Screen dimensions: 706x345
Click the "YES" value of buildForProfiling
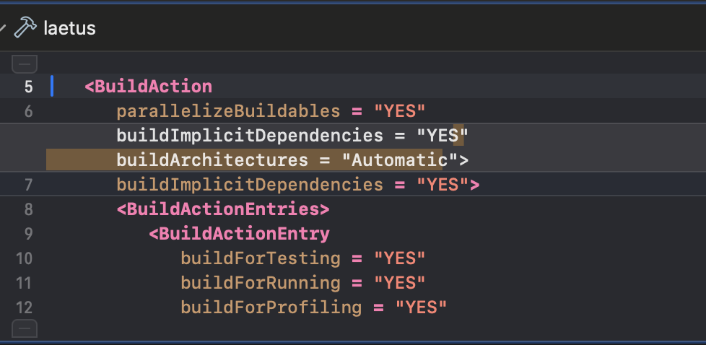pos(421,307)
